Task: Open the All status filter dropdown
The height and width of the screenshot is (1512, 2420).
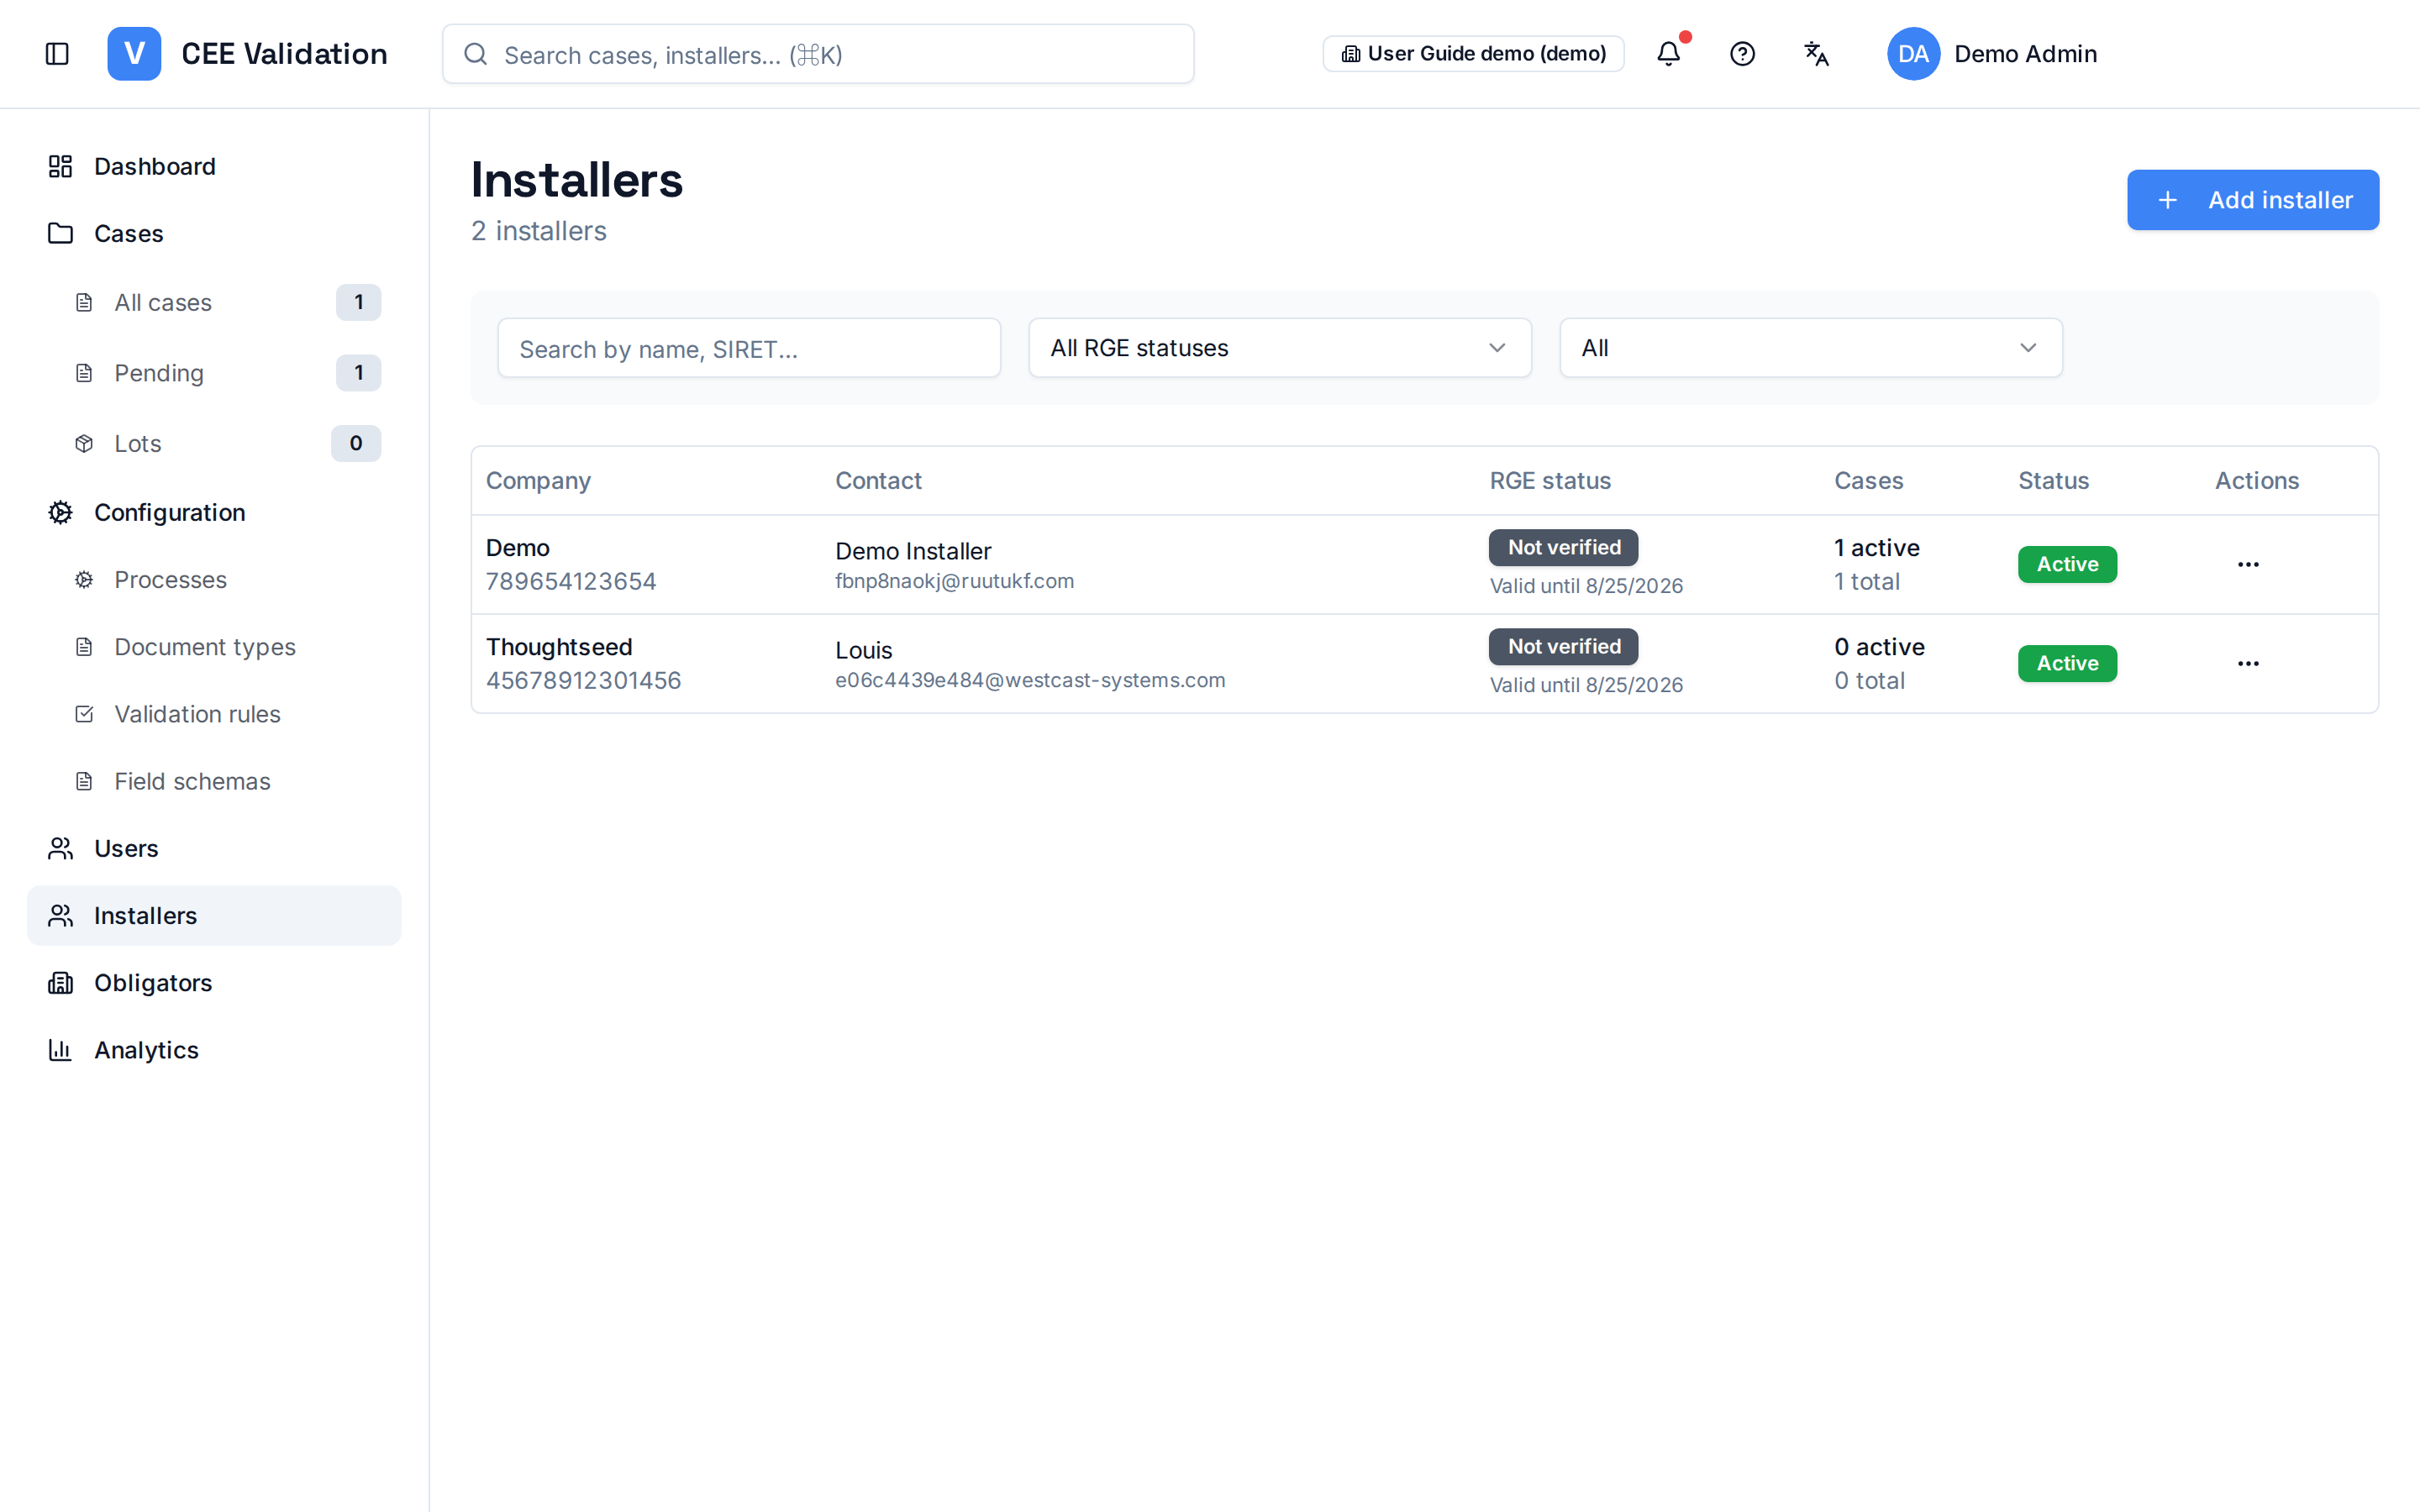Action: click(x=1811, y=348)
